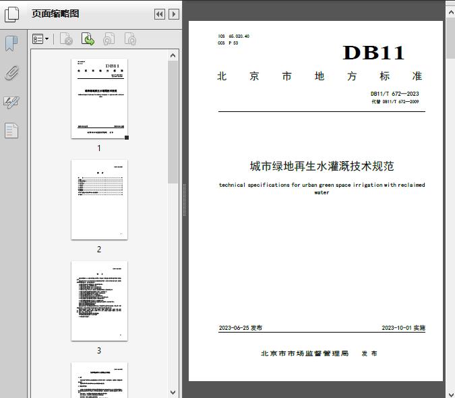The image size is (455, 398).
Task: Open the page thumbnails panel icon
Action: click(x=11, y=14)
